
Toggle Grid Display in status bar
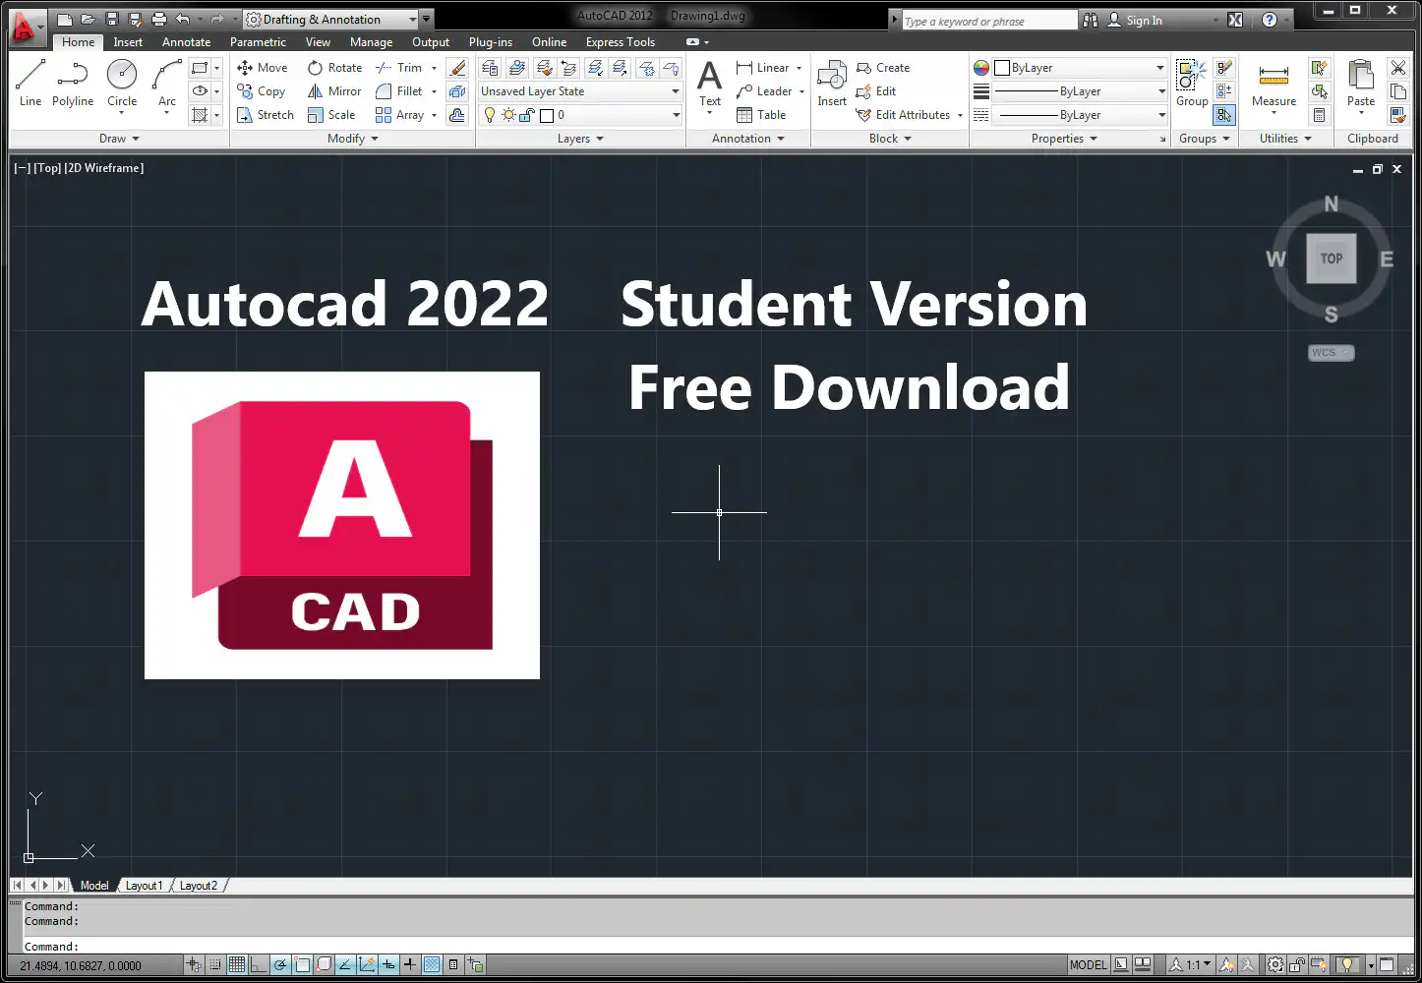(x=237, y=965)
